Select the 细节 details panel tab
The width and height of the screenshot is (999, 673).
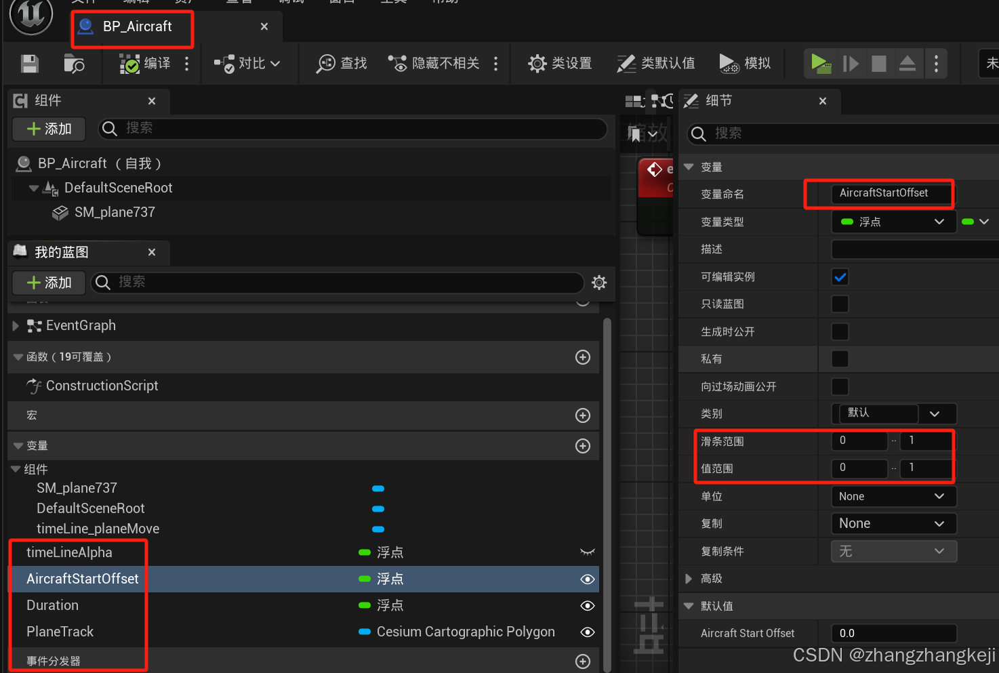(x=718, y=101)
